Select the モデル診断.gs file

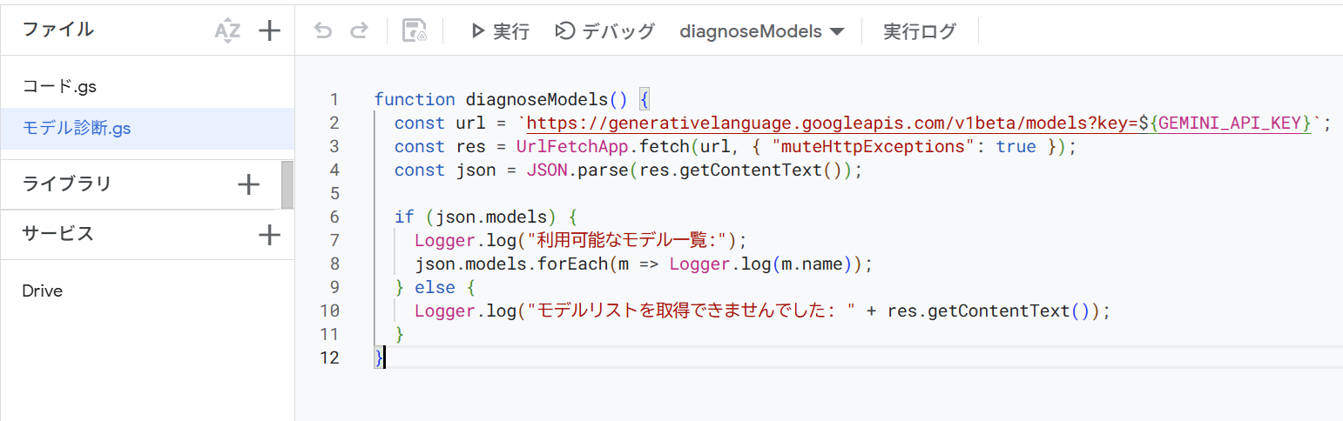pos(77,128)
